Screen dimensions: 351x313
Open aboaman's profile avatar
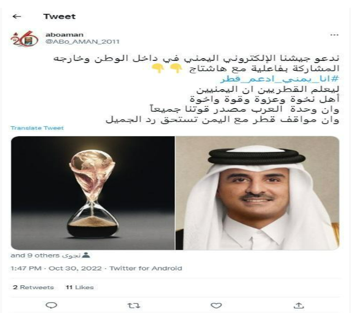pos(24,38)
